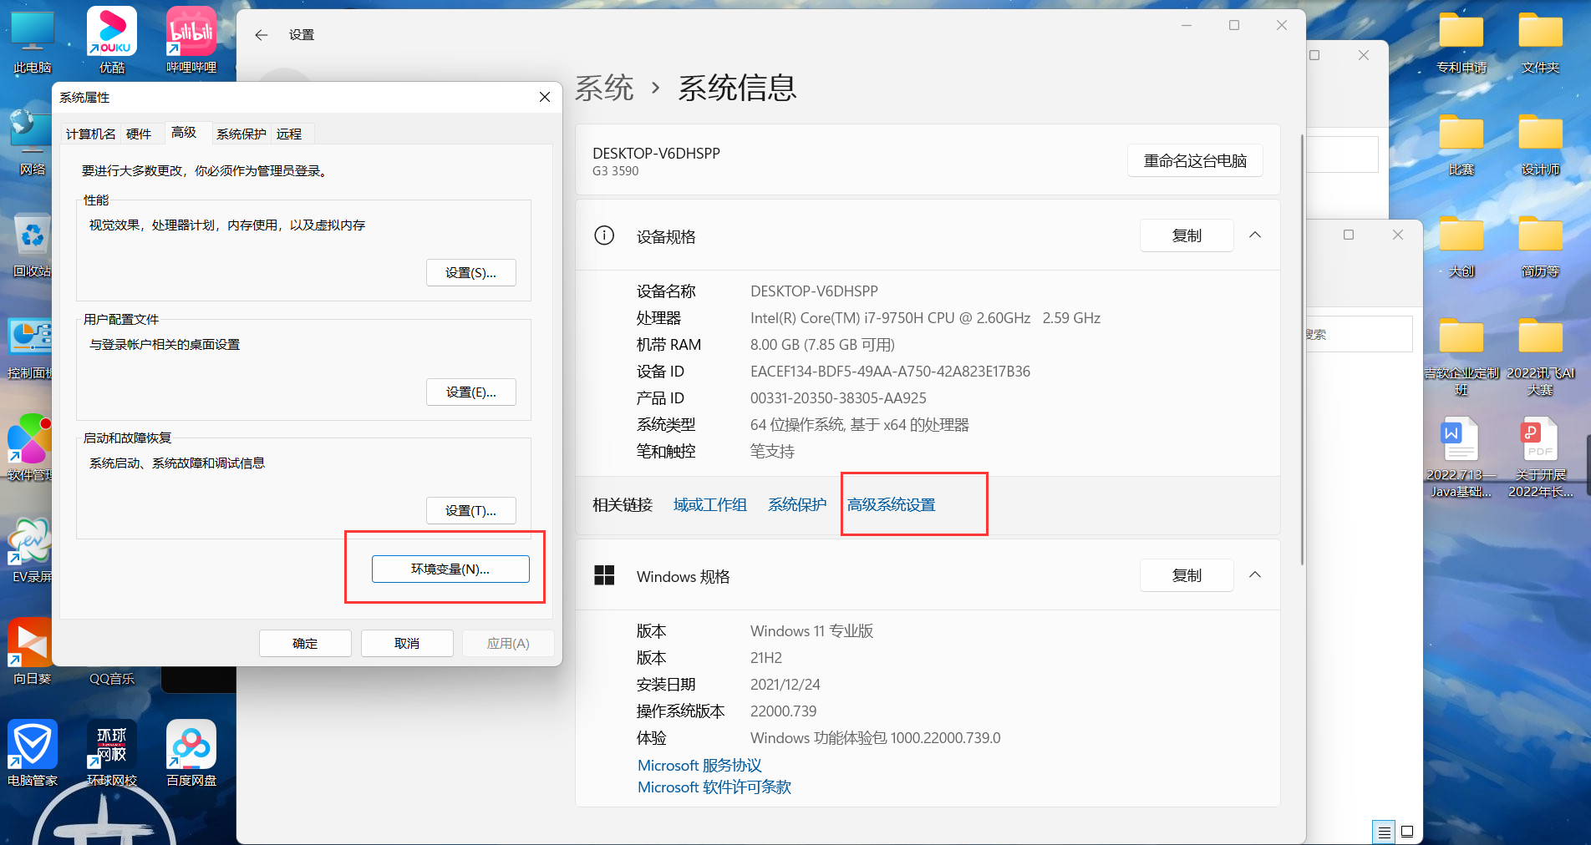Go back using the Settings back arrow
This screenshot has height=845, width=1591.
point(262,34)
